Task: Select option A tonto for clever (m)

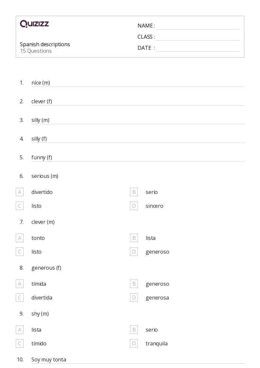Action: coord(20,238)
